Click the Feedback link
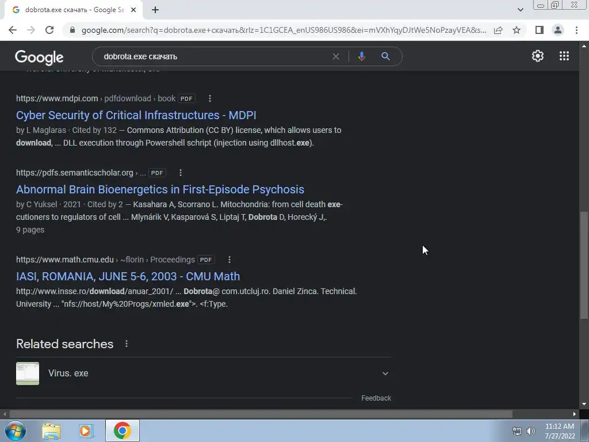Image resolution: width=589 pixels, height=442 pixels. click(376, 398)
